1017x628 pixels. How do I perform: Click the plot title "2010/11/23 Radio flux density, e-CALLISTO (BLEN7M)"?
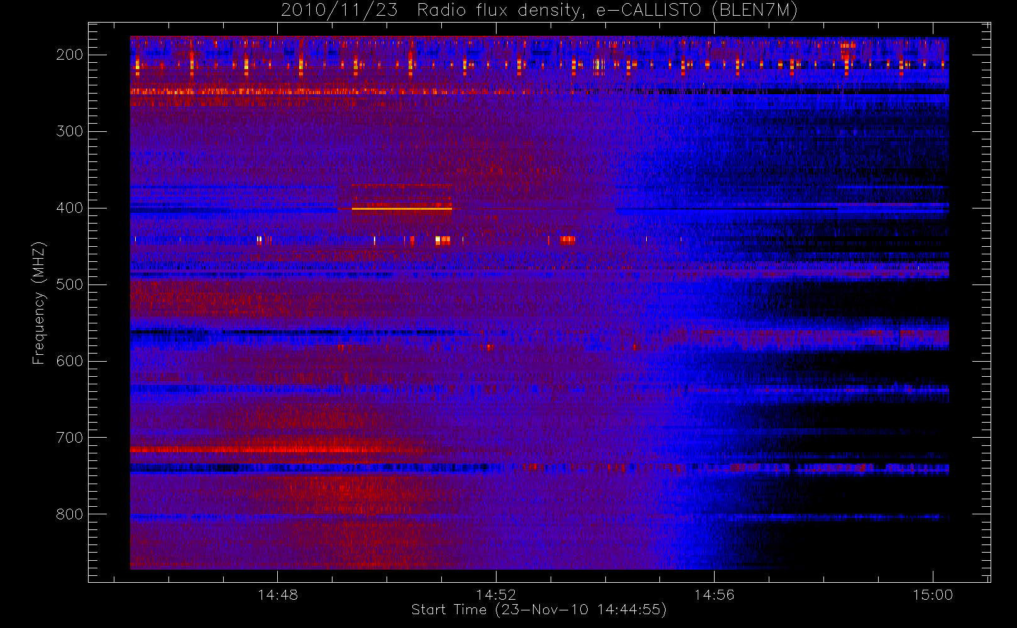point(539,11)
